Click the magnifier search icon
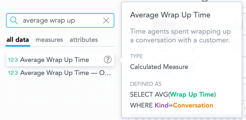 tap(14, 20)
